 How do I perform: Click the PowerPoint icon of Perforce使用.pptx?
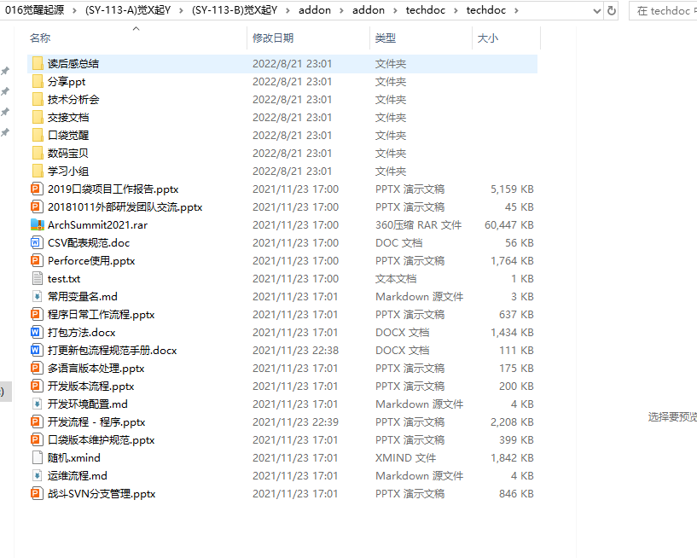click(38, 260)
